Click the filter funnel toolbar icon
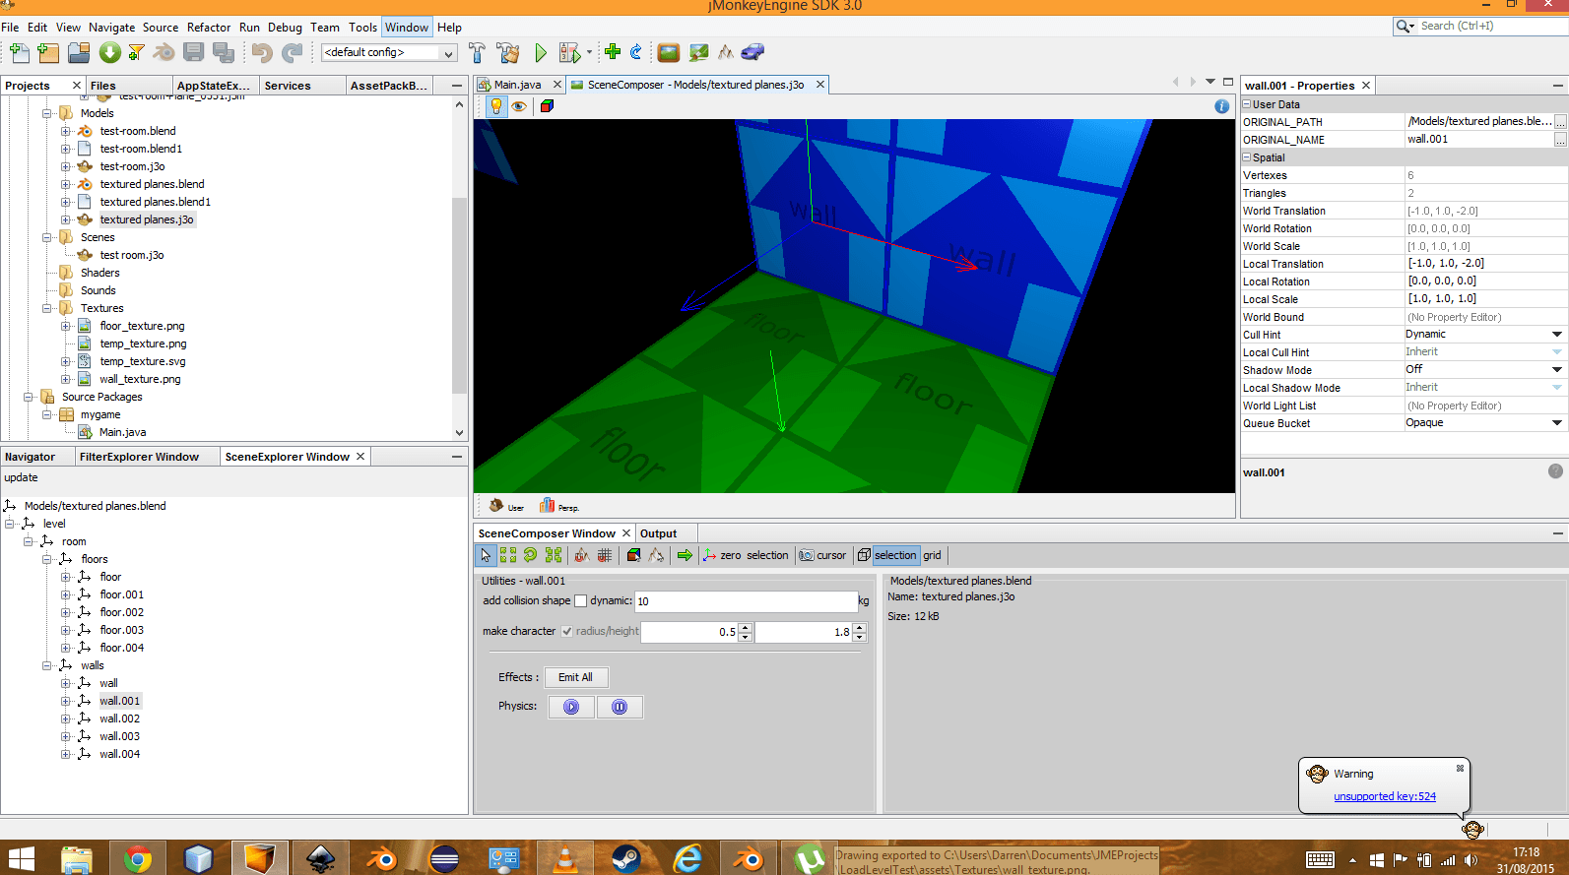The image size is (1569, 875). pos(136,52)
